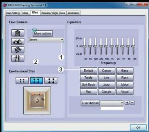Open the Karaoke/Magic Voice tab
This screenshot has height=132, width=149.
[53, 13]
